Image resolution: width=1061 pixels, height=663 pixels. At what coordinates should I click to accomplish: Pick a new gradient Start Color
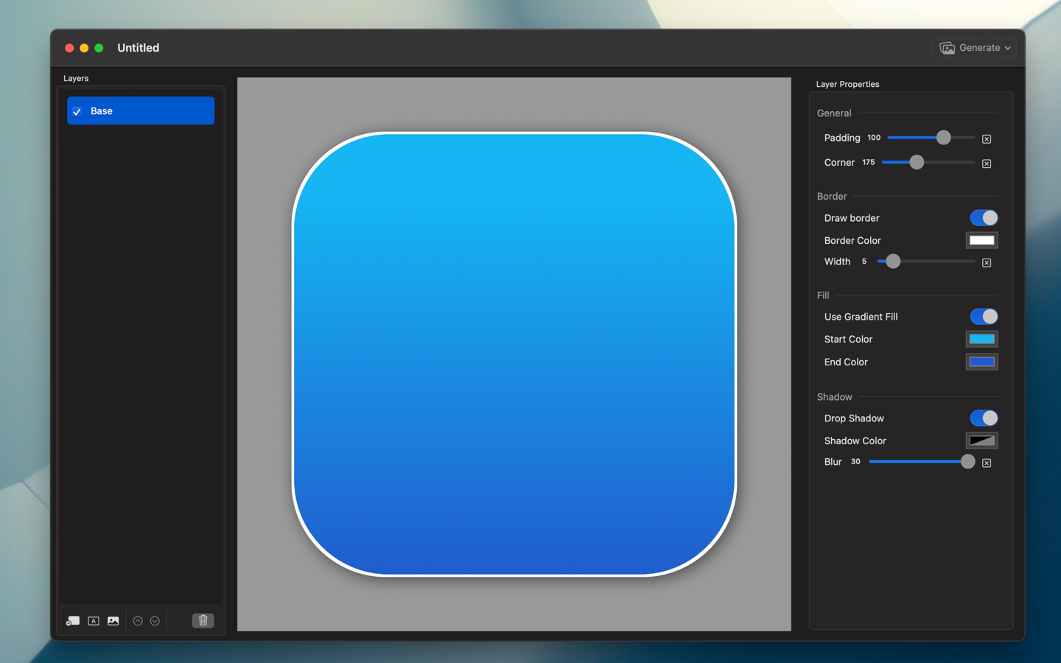point(981,339)
